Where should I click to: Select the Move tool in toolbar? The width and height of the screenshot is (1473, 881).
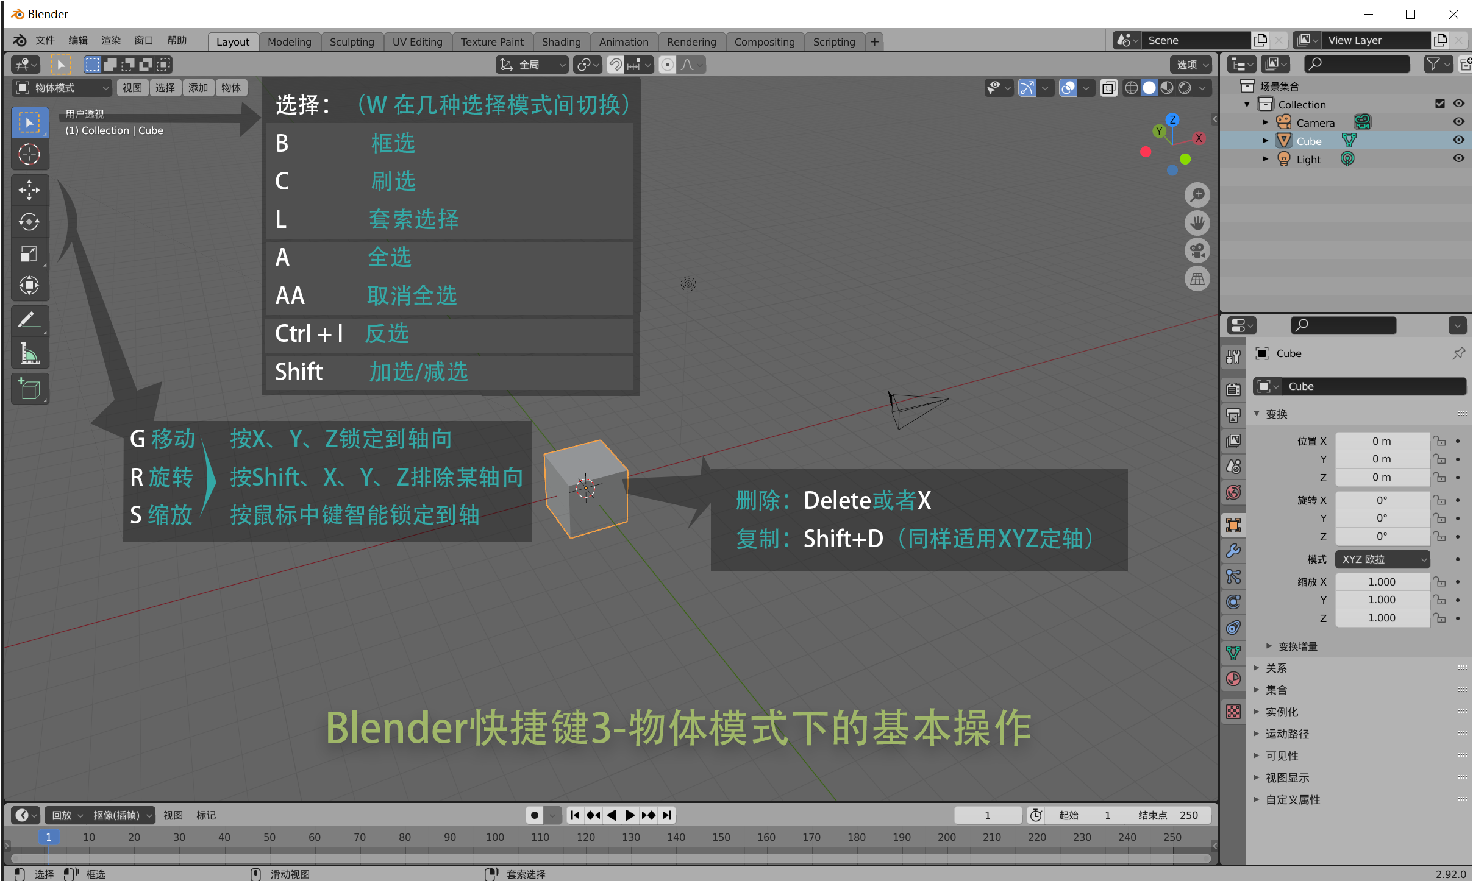point(29,190)
